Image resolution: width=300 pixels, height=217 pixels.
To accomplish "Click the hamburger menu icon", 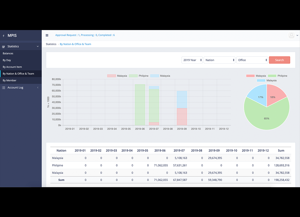I will click(x=47, y=35).
